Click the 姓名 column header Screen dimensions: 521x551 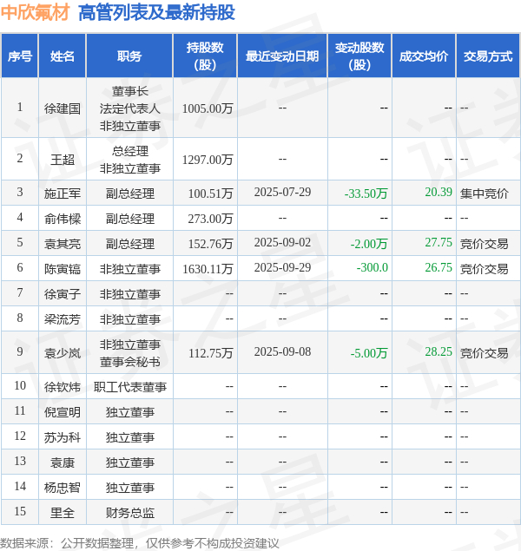tap(63, 56)
